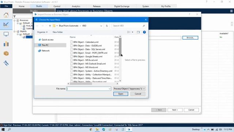This screenshot has height=132, width=234.
Task: Switch to the System tab
Action: 146,6
